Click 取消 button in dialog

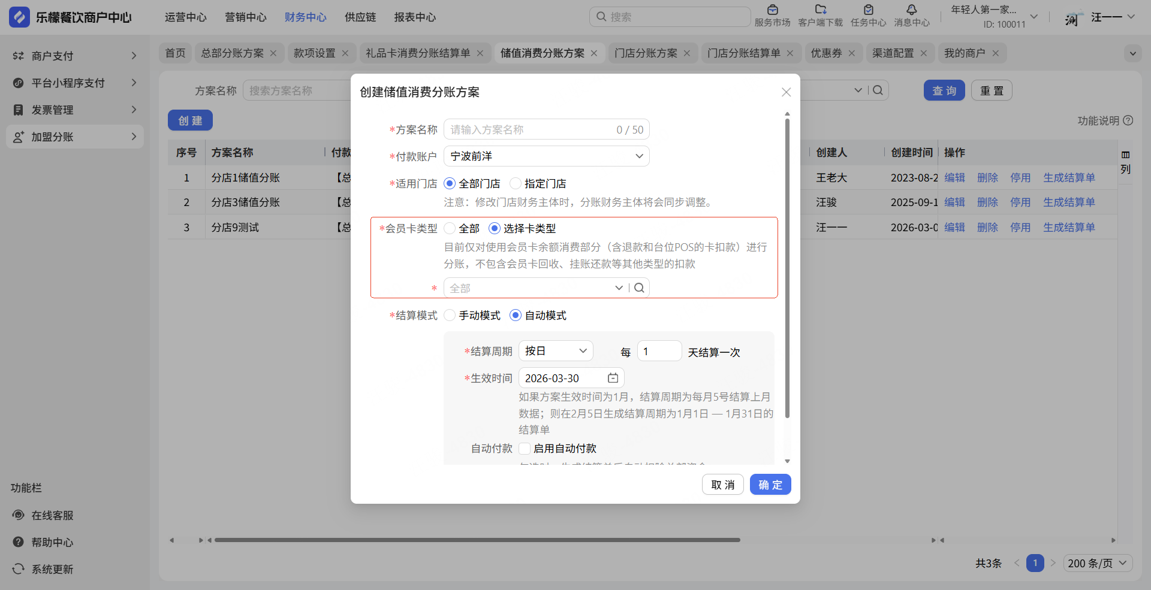point(723,485)
